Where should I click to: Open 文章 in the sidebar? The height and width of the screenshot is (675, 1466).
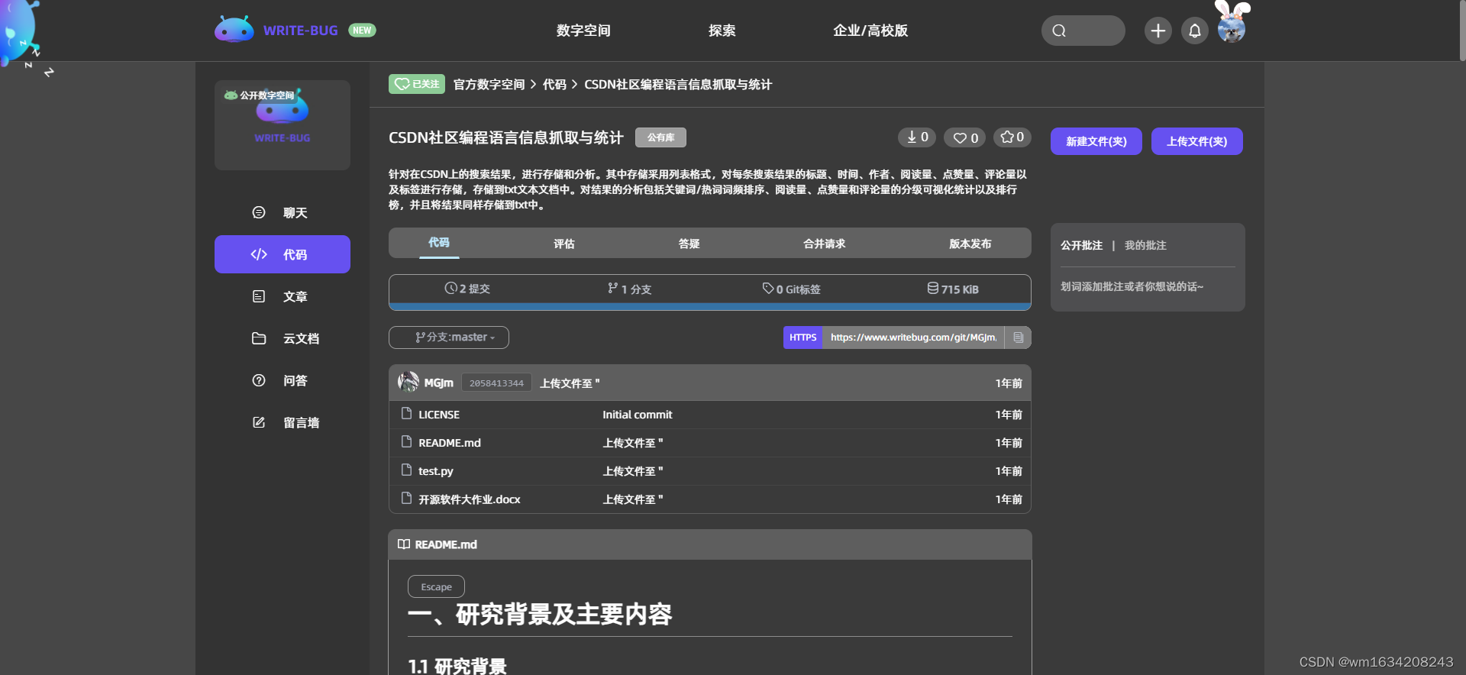283,296
